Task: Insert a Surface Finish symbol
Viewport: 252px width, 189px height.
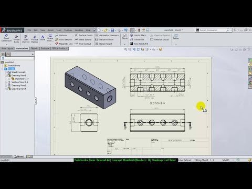Action: pos(83,35)
